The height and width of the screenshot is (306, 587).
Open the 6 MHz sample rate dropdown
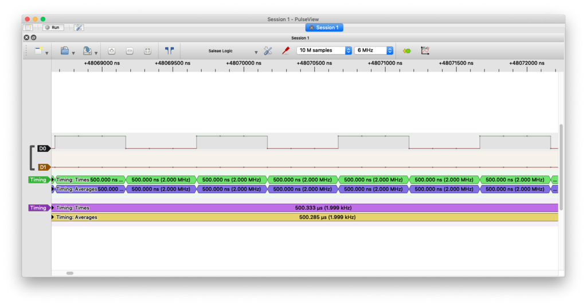[374, 50]
